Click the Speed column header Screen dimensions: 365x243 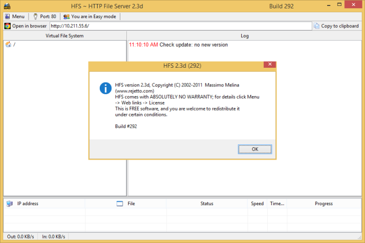(x=257, y=203)
